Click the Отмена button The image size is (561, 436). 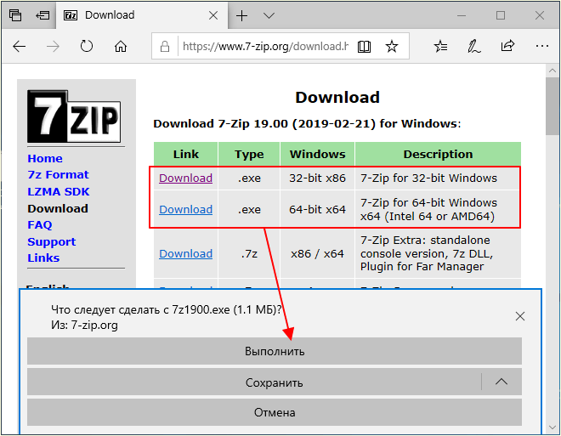click(275, 412)
